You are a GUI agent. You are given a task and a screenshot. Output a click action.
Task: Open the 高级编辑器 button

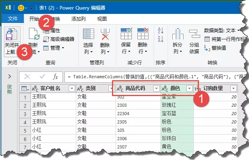tap(59, 39)
